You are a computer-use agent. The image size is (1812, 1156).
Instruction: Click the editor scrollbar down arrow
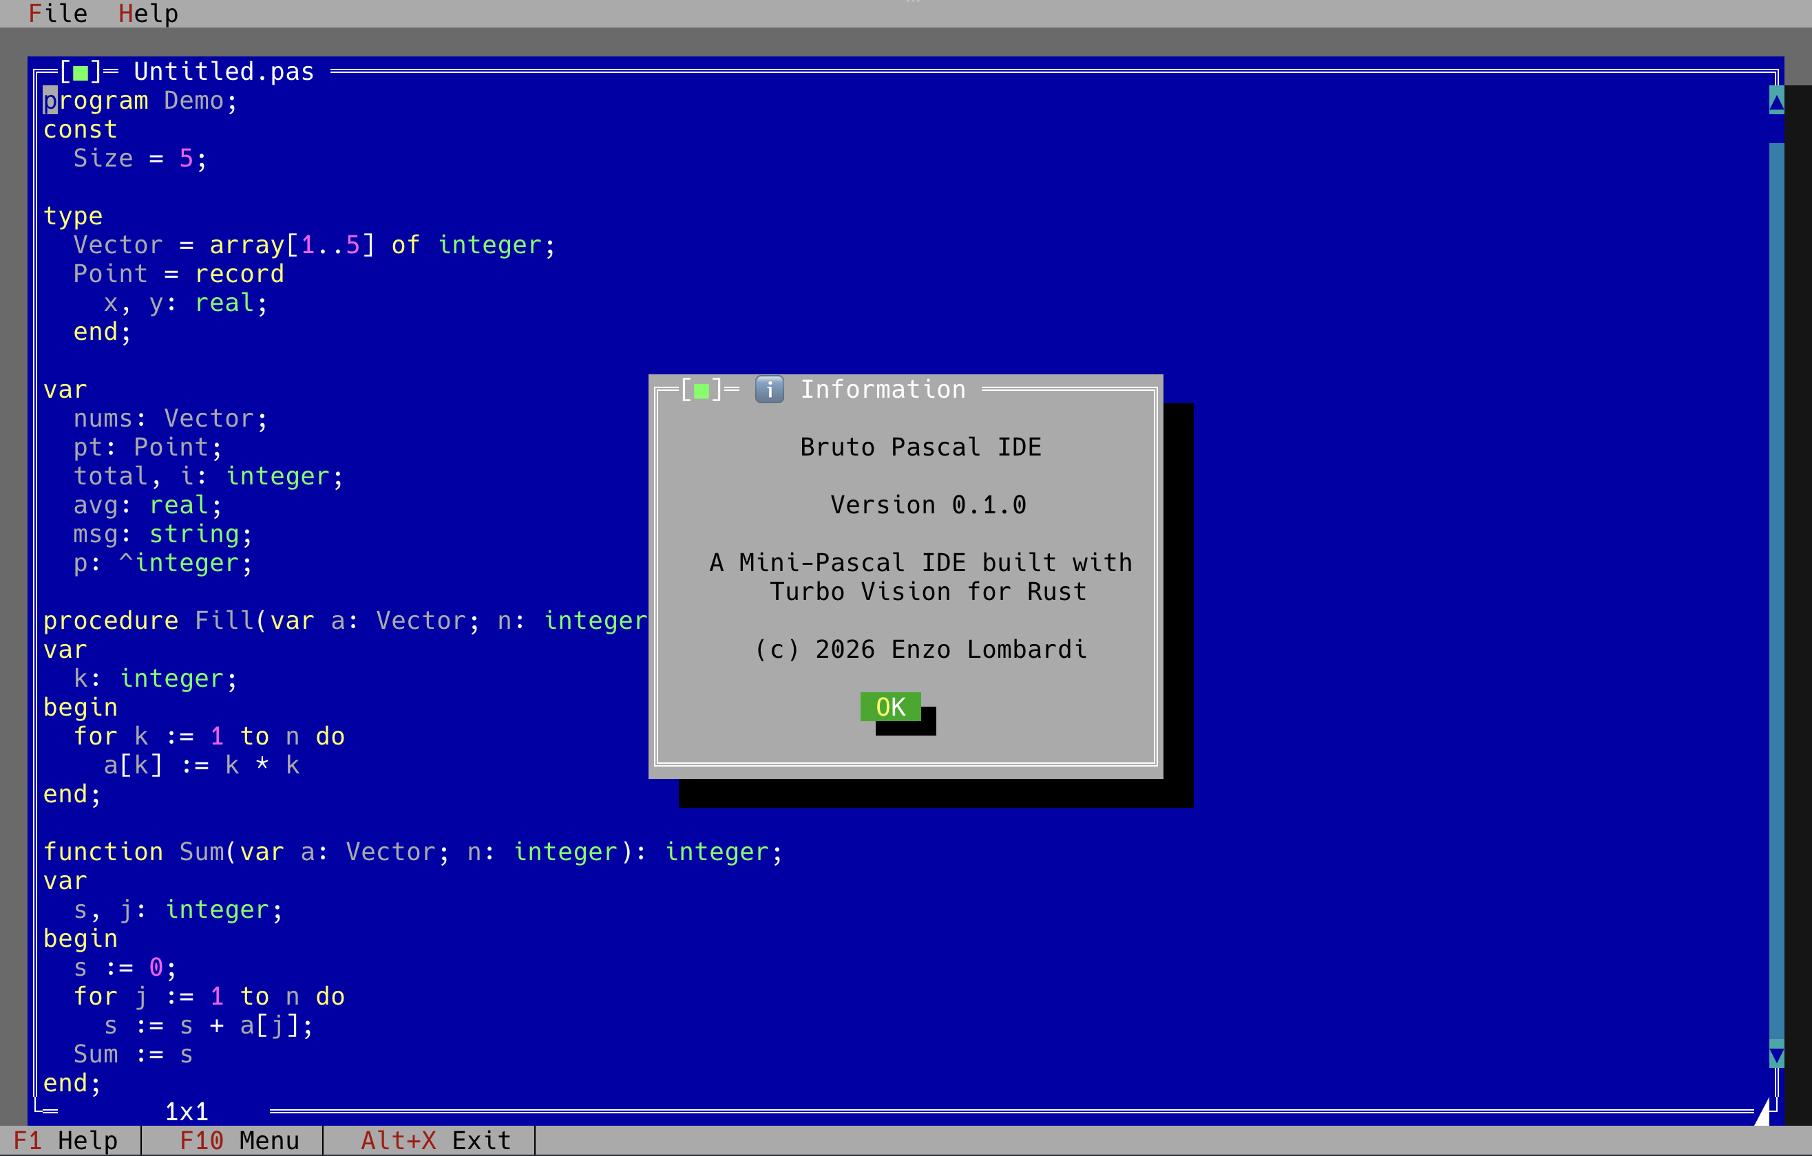point(1776,1053)
